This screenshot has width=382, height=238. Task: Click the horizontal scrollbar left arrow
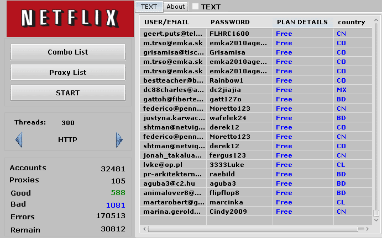144,229
